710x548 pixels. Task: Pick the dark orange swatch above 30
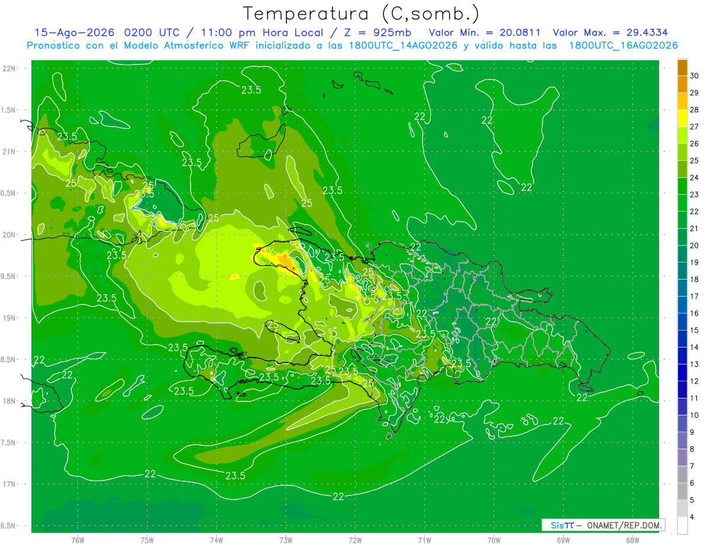[x=682, y=67]
